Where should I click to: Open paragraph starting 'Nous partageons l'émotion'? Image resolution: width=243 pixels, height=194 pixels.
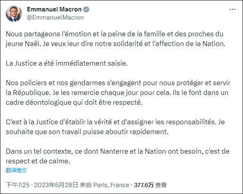(x=116, y=39)
